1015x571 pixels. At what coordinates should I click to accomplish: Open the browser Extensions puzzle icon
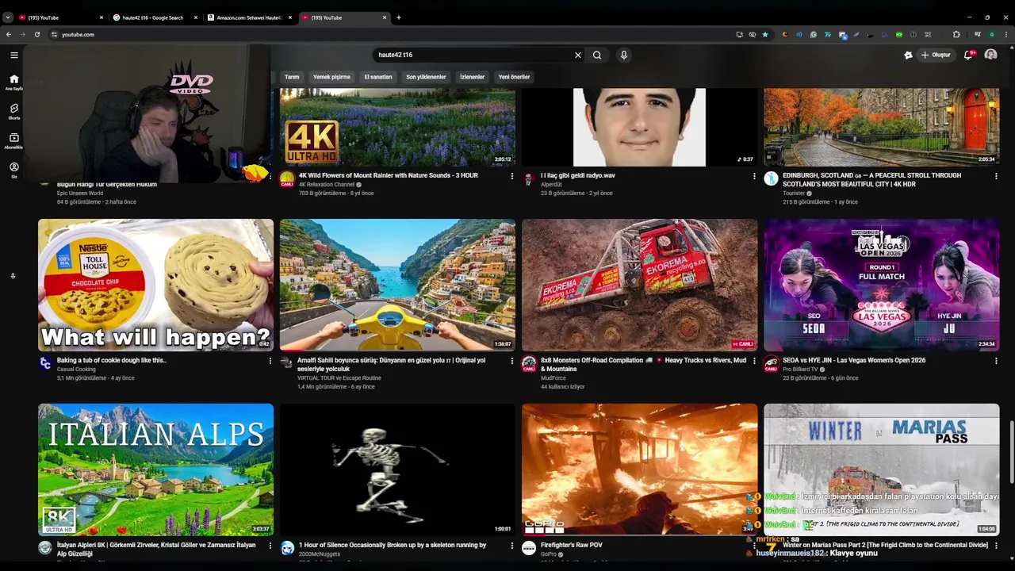[956, 34]
